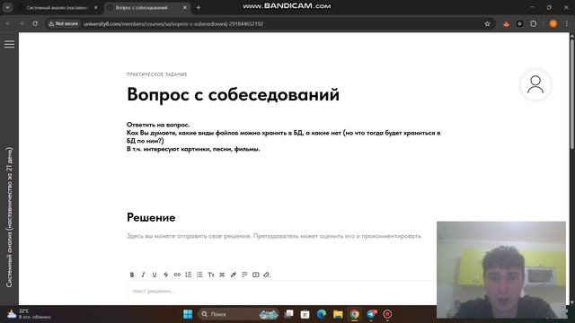Insert a video with the embed icon
The height and width of the screenshot is (323, 575).
(256, 275)
